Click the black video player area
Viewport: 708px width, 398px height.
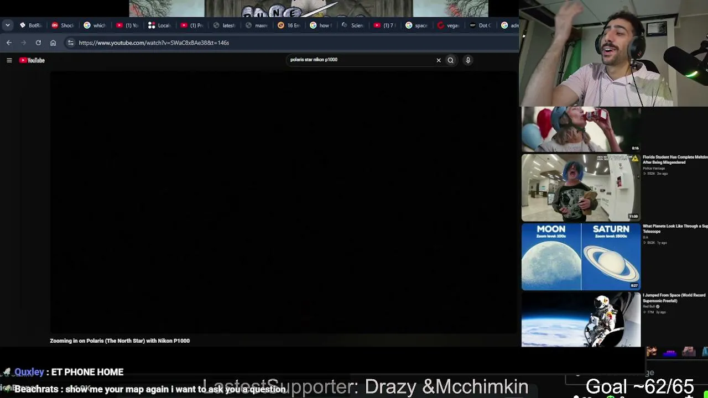pyautogui.click(x=283, y=202)
